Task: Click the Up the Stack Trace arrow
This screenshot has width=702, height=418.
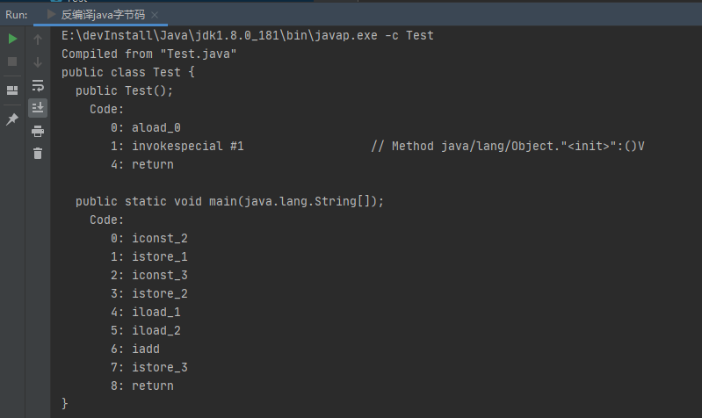Action: click(38, 40)
